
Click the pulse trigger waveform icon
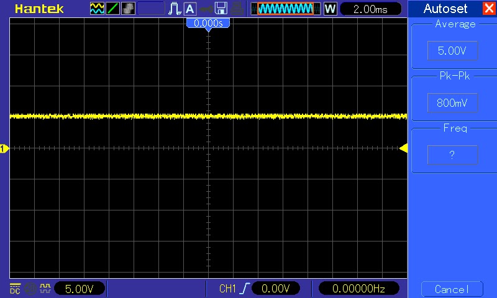click(175, 9)
